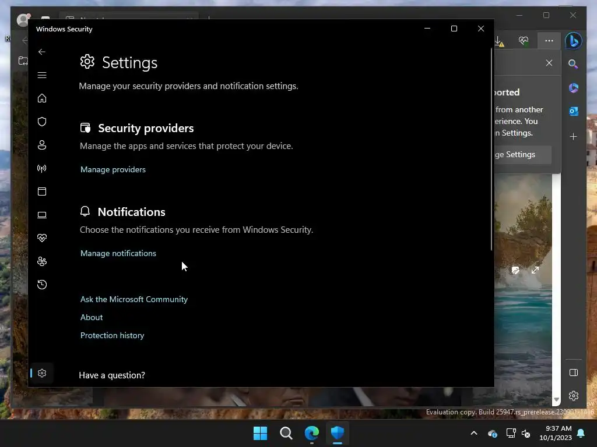Open Microsoft Edge from the taskbar
597x447 pixels.
(312, 433)
